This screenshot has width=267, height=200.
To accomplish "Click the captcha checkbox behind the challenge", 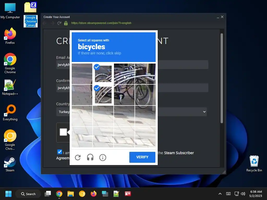I will click(63, 132).
